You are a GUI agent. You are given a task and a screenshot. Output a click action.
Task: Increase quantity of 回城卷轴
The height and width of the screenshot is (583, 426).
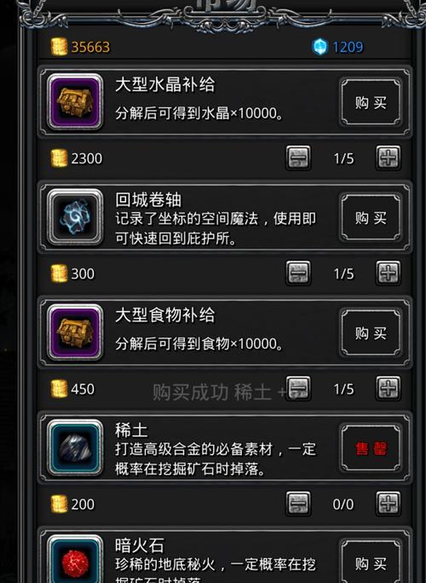[388, 274]
